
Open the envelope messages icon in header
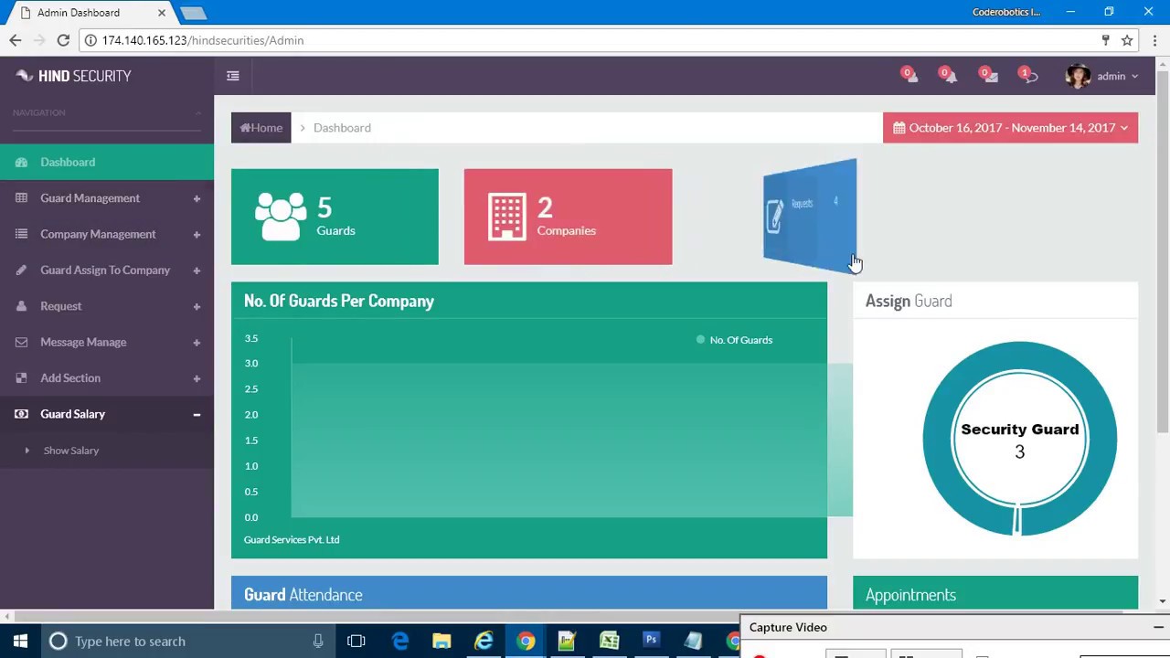pyautogui.click(x=989, y=76)
